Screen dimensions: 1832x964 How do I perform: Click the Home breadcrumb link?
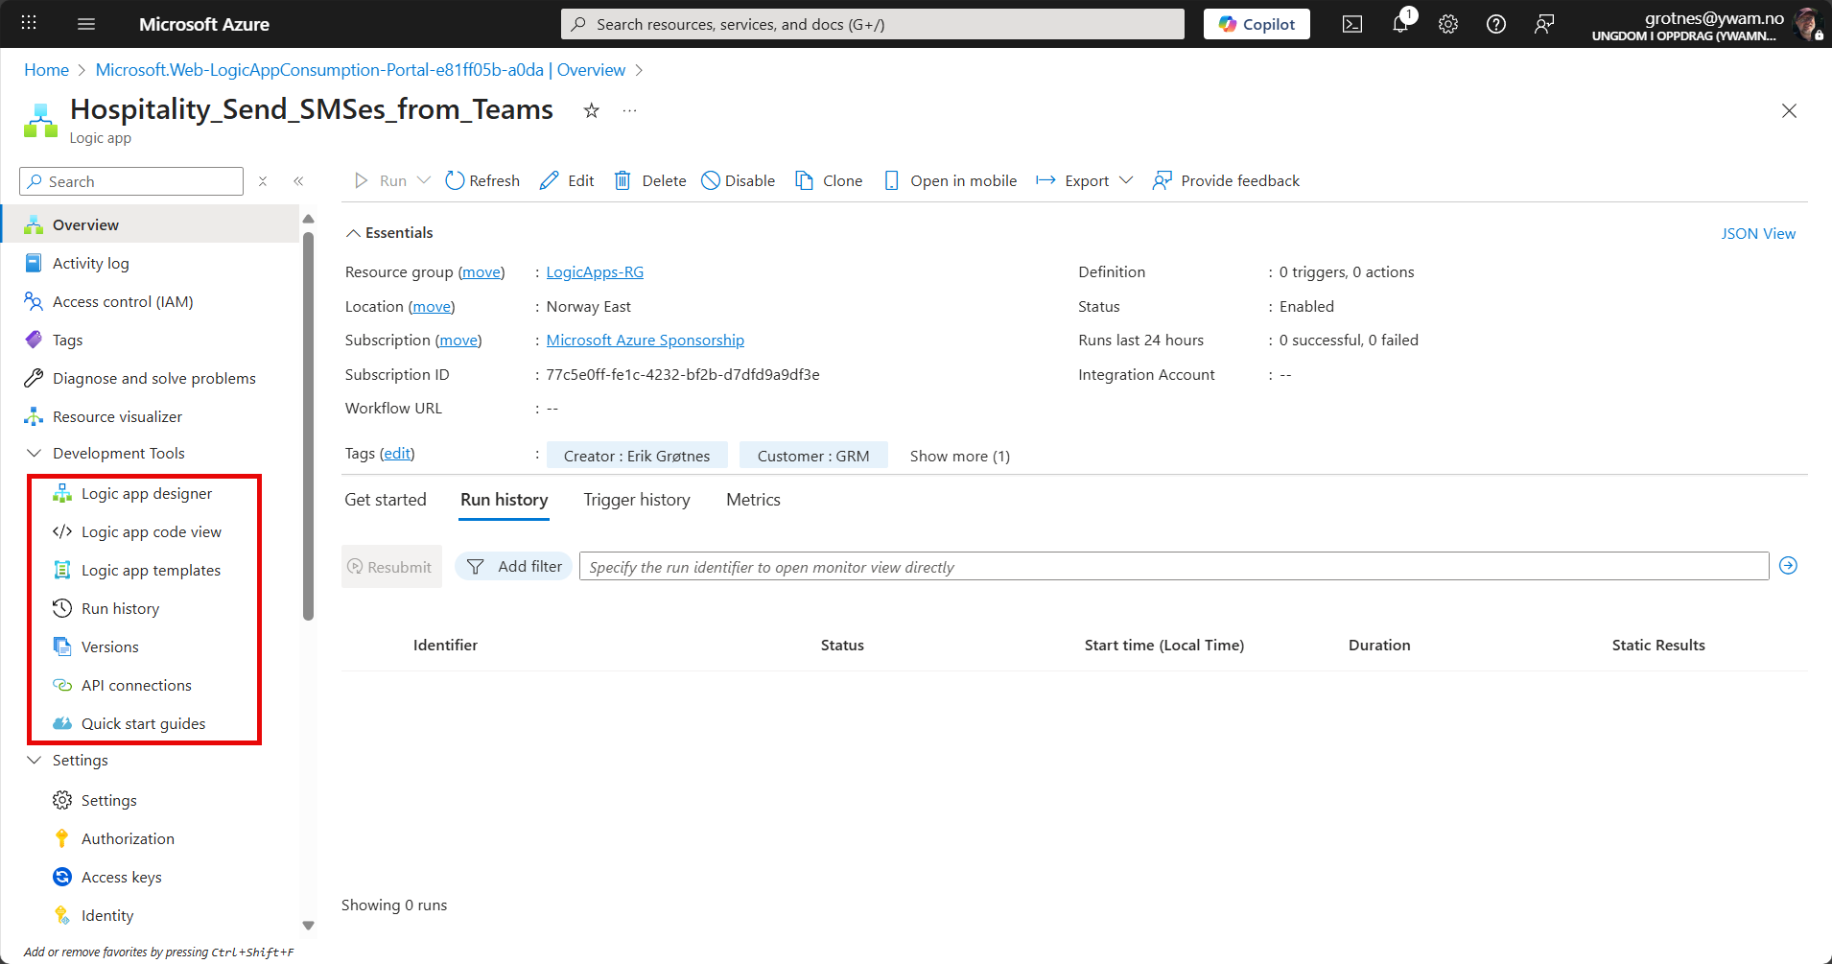[x=46, y=70]
